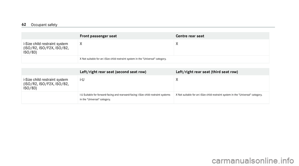
Task: Select the X under Front passenger seat
Action: click(x=81, y=44)
